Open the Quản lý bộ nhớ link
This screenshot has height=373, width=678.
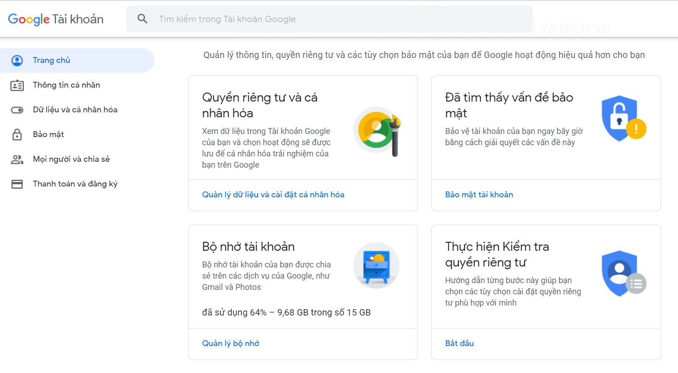pos(231,343)
